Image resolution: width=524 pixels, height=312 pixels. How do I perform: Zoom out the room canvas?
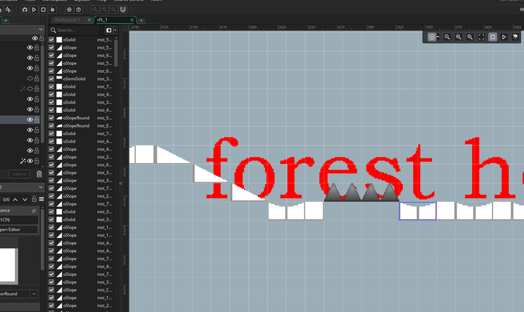pos(447,37)
